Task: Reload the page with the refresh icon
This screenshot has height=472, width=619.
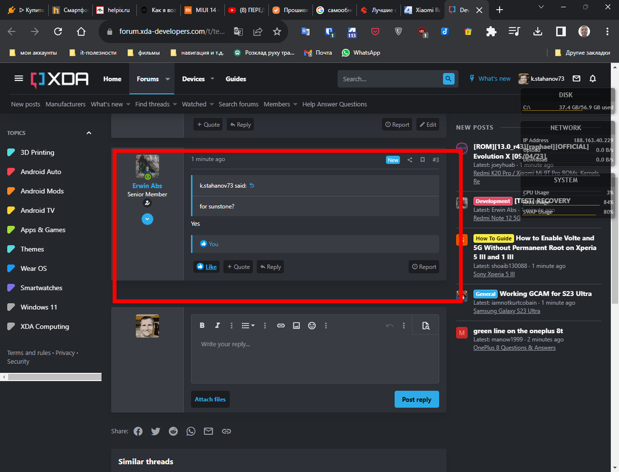Action: point(58,32)
